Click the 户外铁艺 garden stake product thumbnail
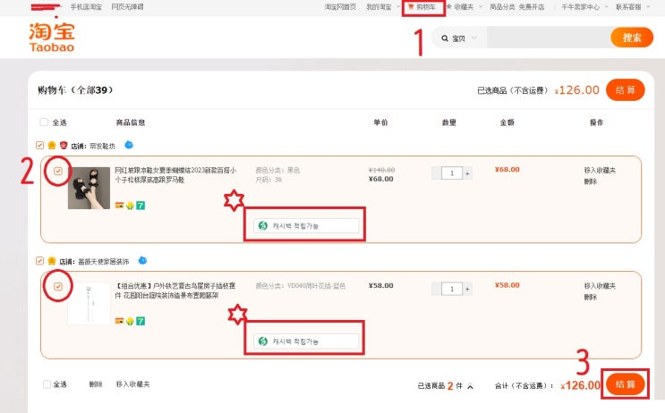Screen dimensions: 665x413 [89, 303]
